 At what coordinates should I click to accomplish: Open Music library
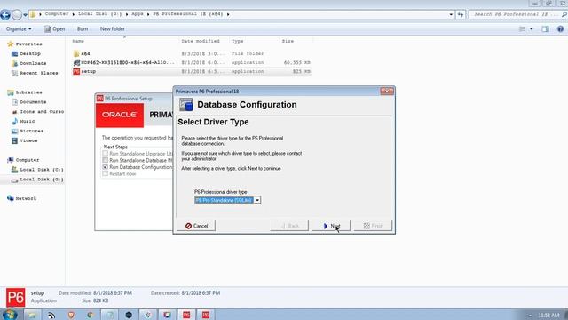point(28,122)
